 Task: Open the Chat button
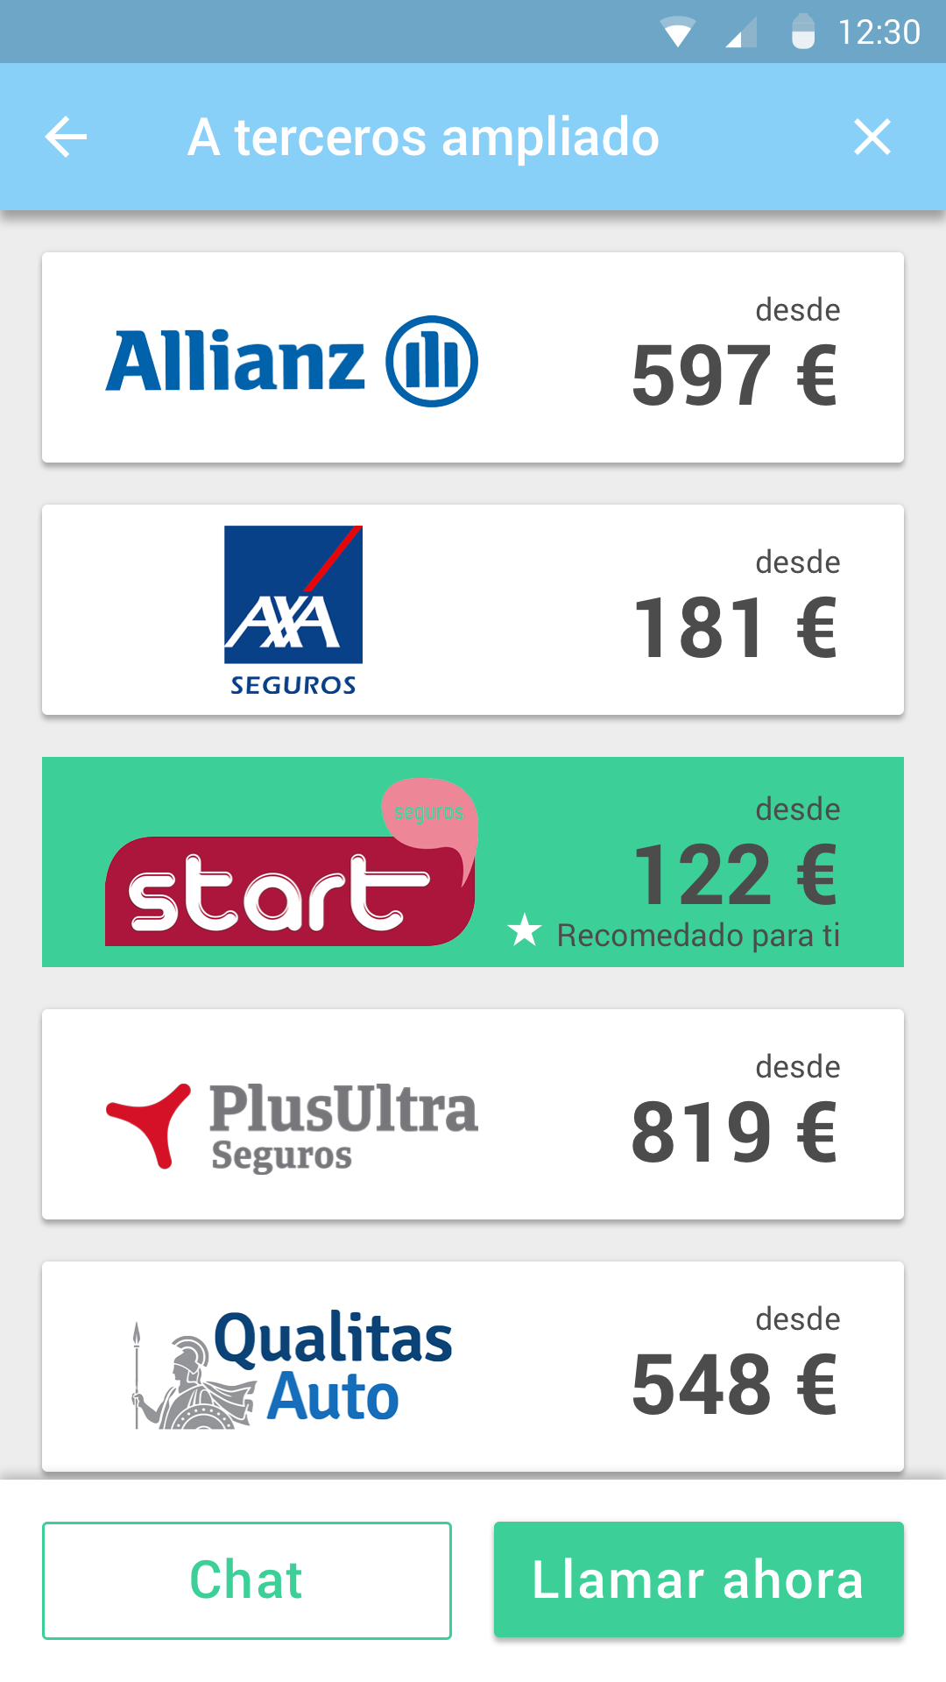247,1580
